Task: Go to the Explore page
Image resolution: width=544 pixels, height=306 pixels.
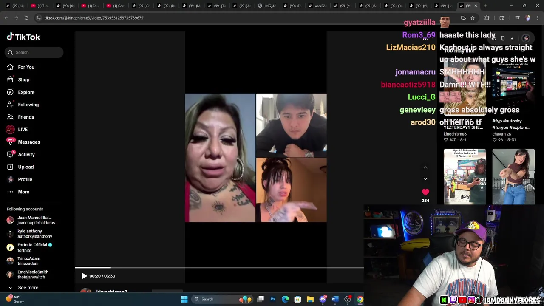Action: [x=26, y=92]
